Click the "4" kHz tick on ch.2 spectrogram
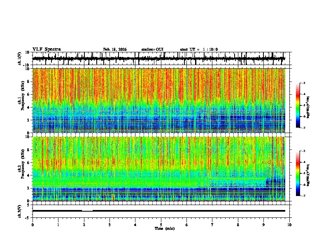 (x=29, y=175)
